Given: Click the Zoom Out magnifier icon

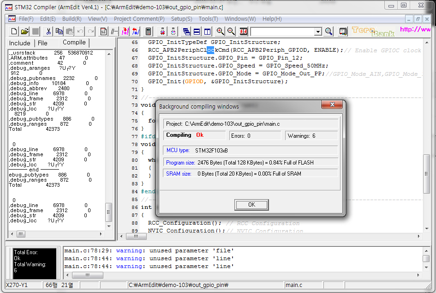Looking at the screenshot, I should 231,31.
